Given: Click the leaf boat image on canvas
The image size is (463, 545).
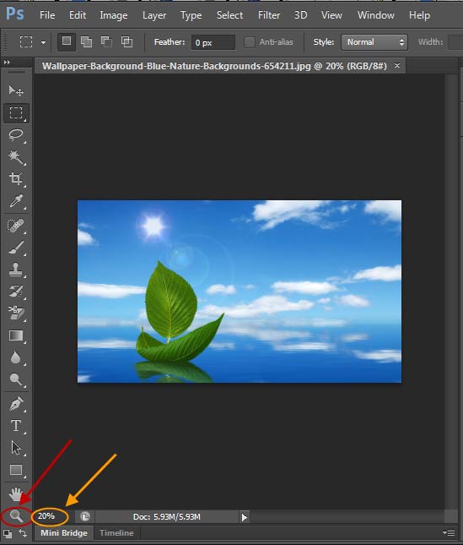Looking at the screenshot, I should pos(240,292).
